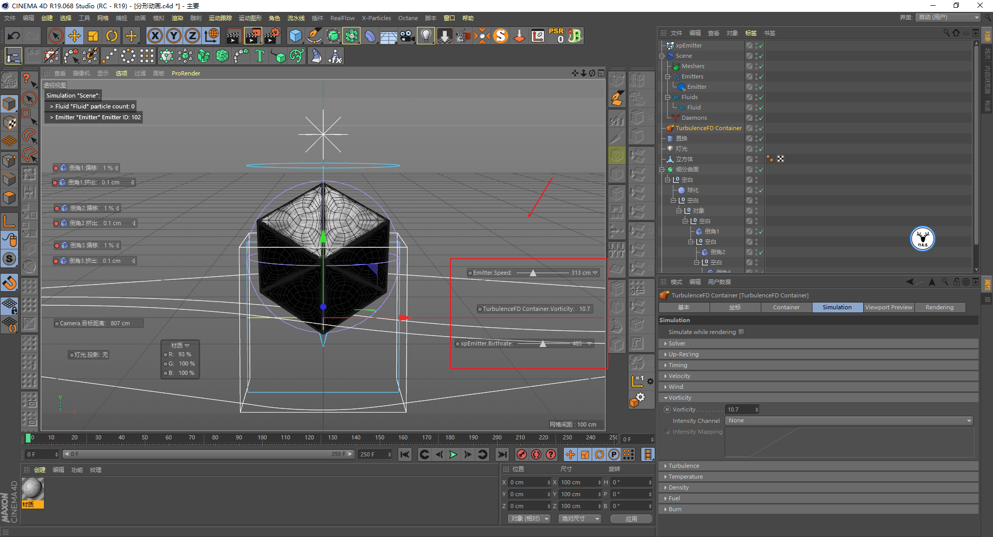Add a cube primitive object

point(295,36)
